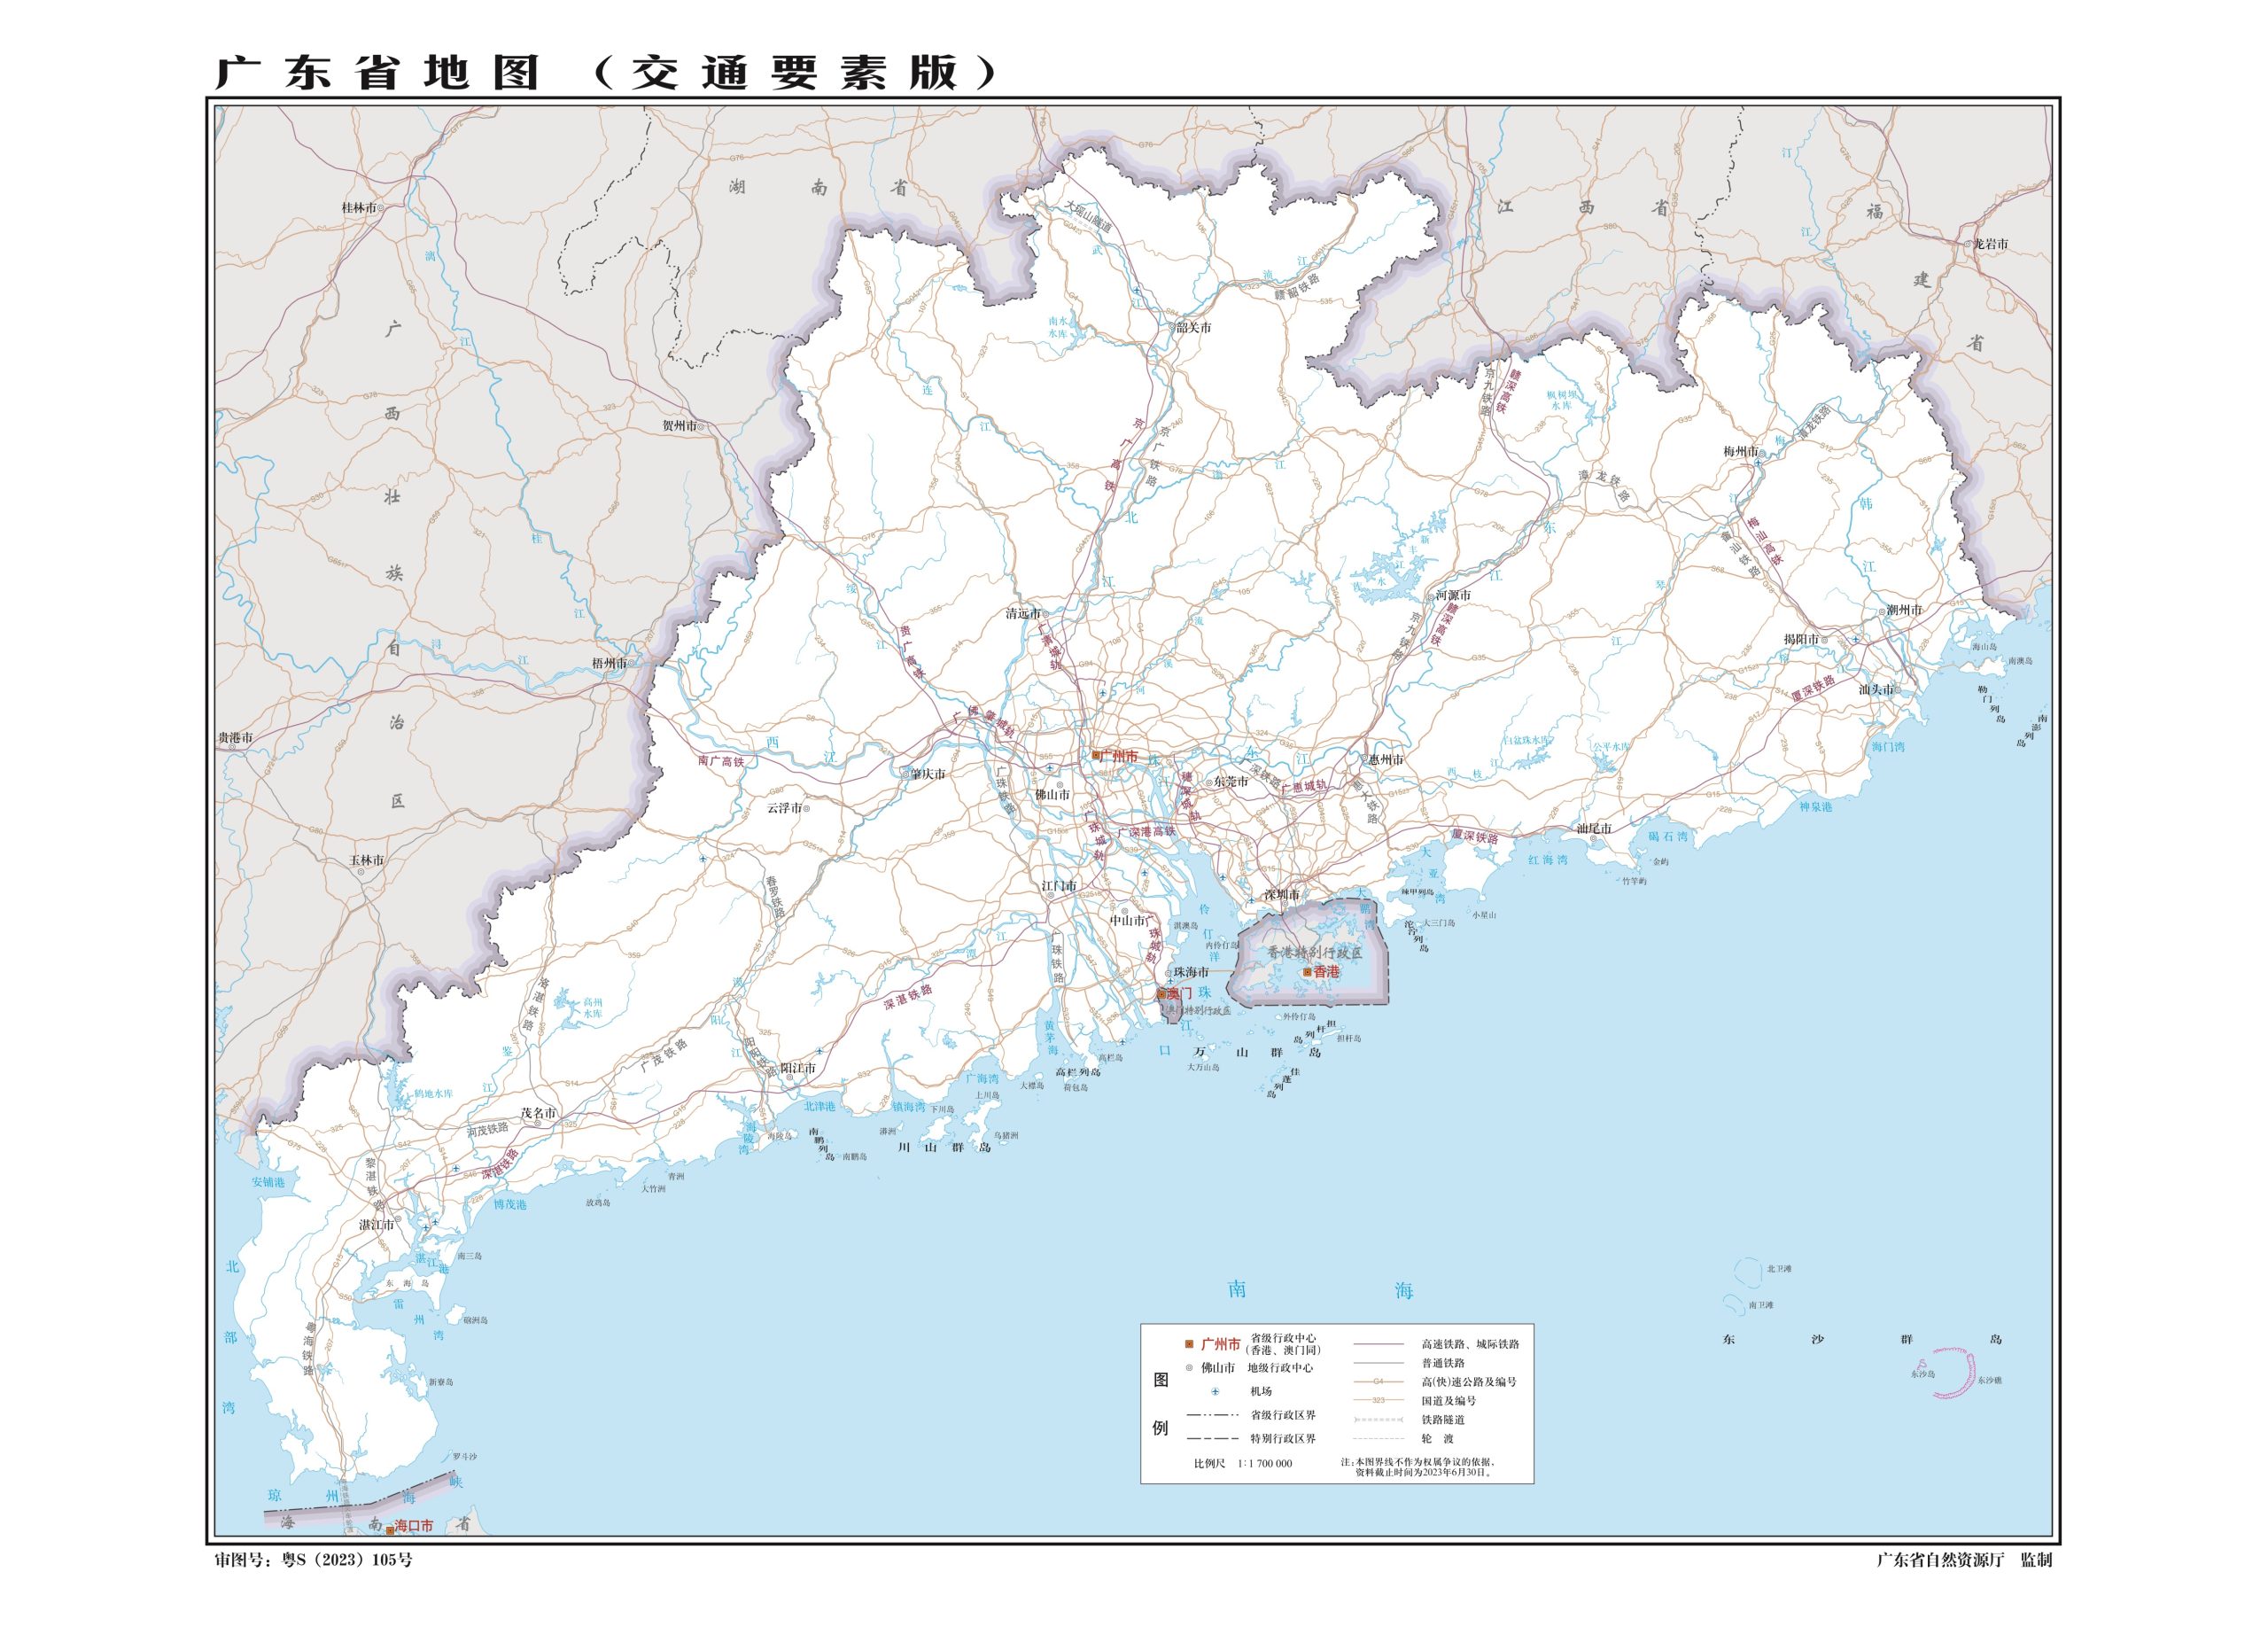Click the legend note dated 2023年6月30日
The image size is (2268, 1642).
(1418, 1467)
